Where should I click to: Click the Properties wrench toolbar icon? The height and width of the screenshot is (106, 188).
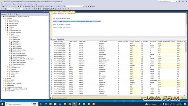pos(88,6)
